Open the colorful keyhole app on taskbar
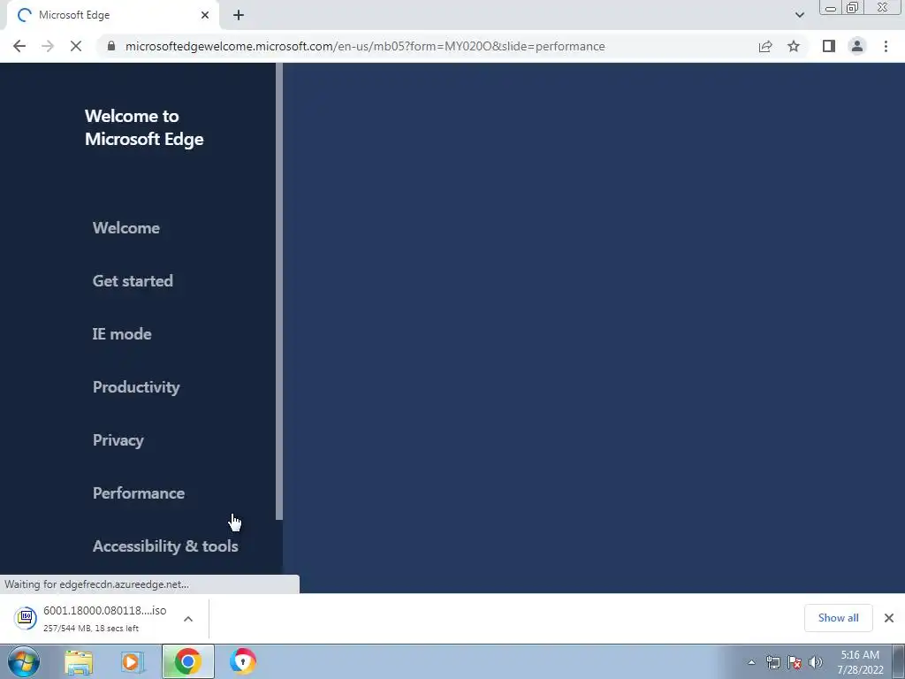 tap(243, 661)
